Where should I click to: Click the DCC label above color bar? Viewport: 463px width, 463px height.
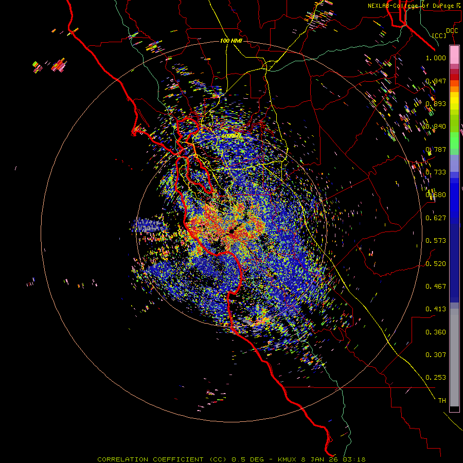point(452,30)
